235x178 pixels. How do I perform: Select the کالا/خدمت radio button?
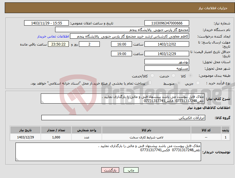152,76
